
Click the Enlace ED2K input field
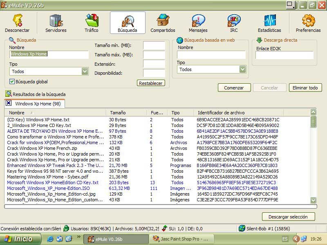click(x=284, y=55)
